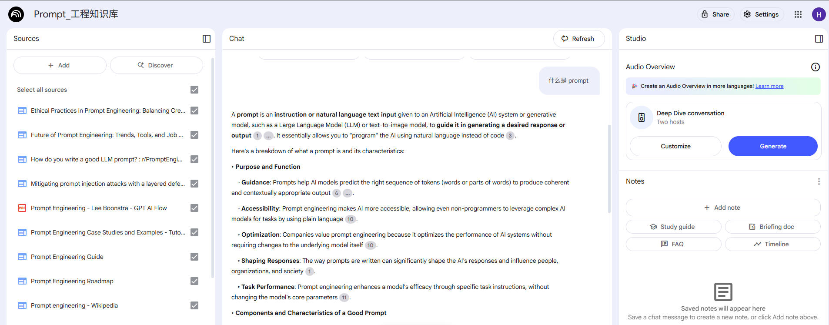Open citation 3 reference

pyautogui.click(x=510, y=136)
